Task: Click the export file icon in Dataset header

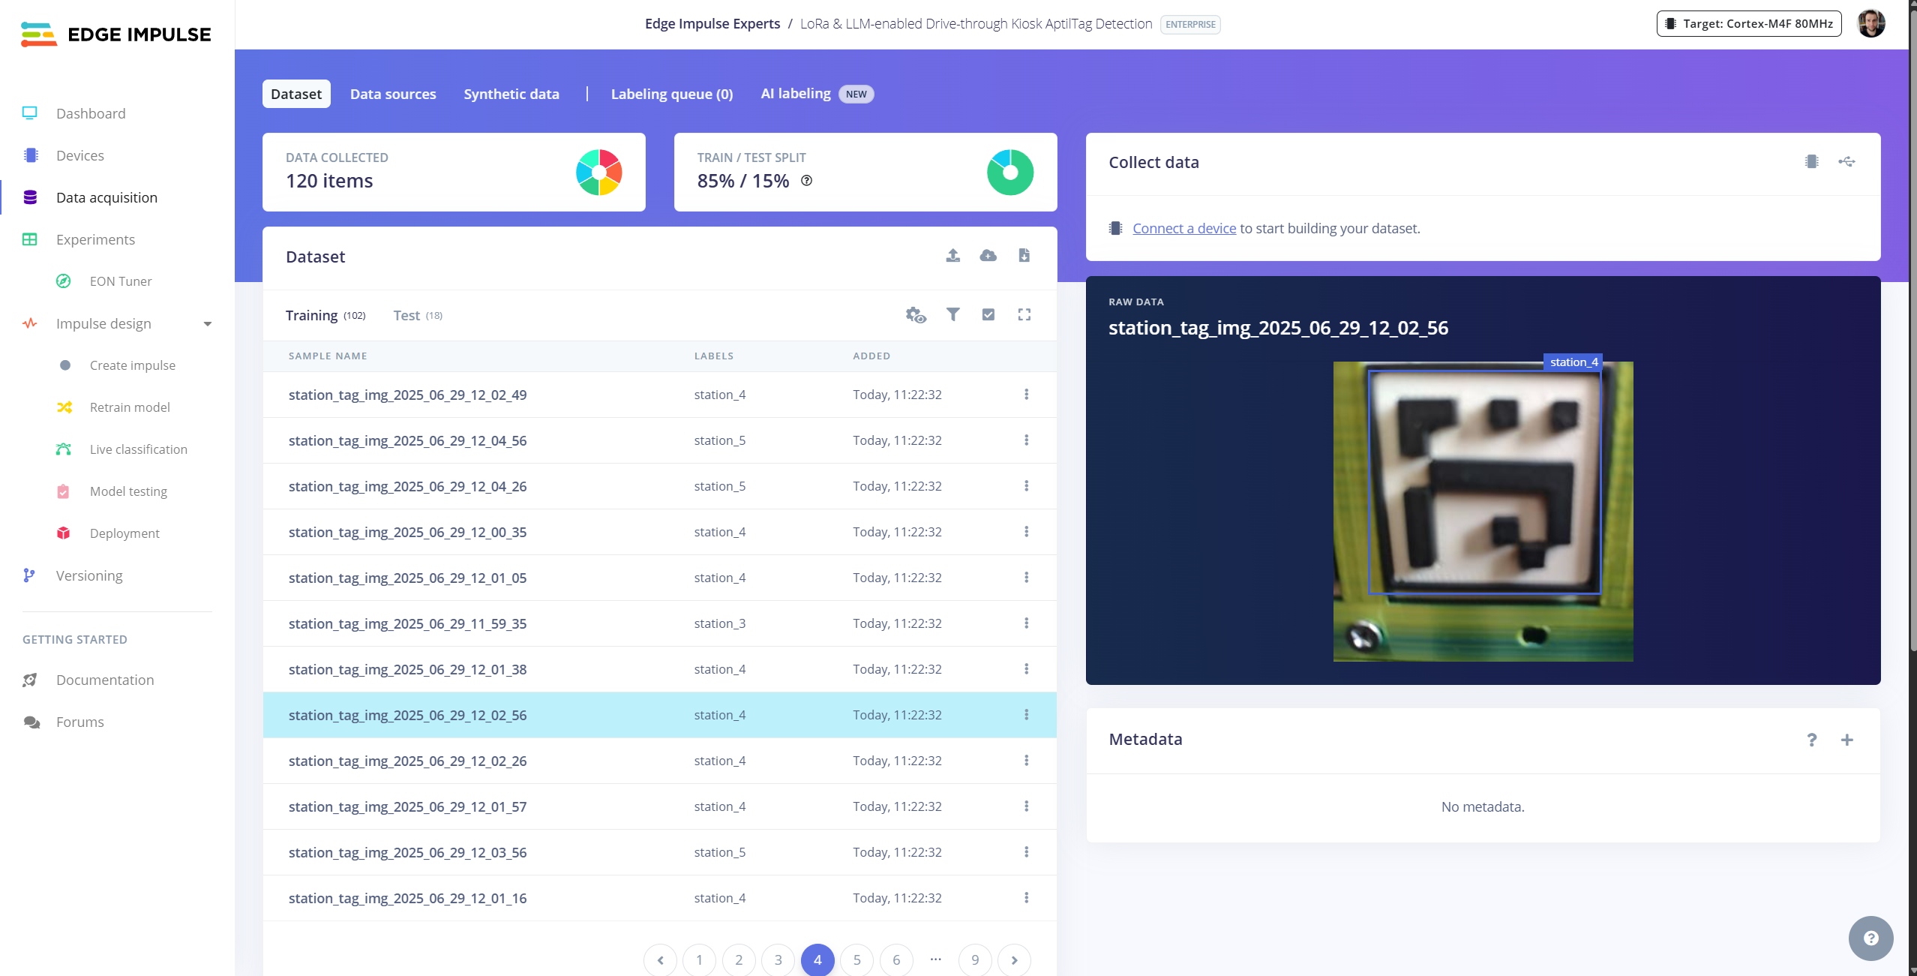Action: point(1024,256)
